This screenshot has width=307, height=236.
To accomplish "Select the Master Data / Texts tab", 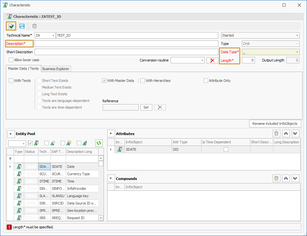I will coord(23,68).
